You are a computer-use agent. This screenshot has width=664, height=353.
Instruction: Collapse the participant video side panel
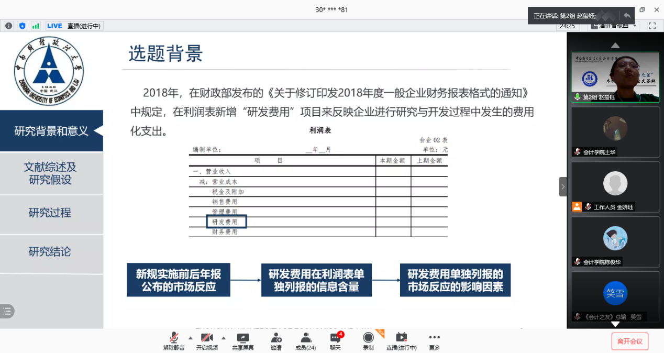pos(563,186)
